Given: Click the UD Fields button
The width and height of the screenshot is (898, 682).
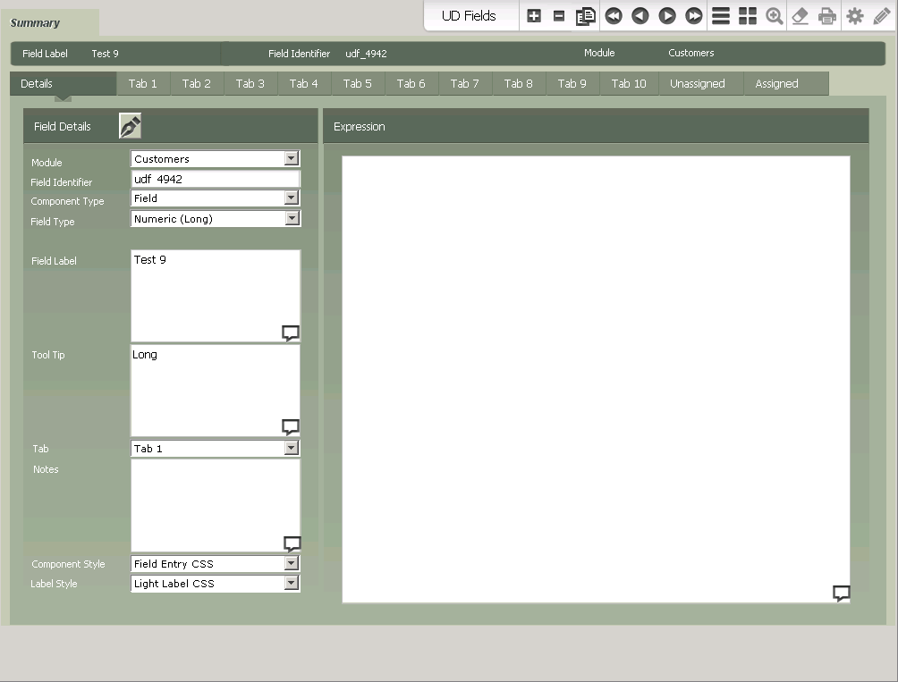Looking at the screenshot, I should 469,15.
